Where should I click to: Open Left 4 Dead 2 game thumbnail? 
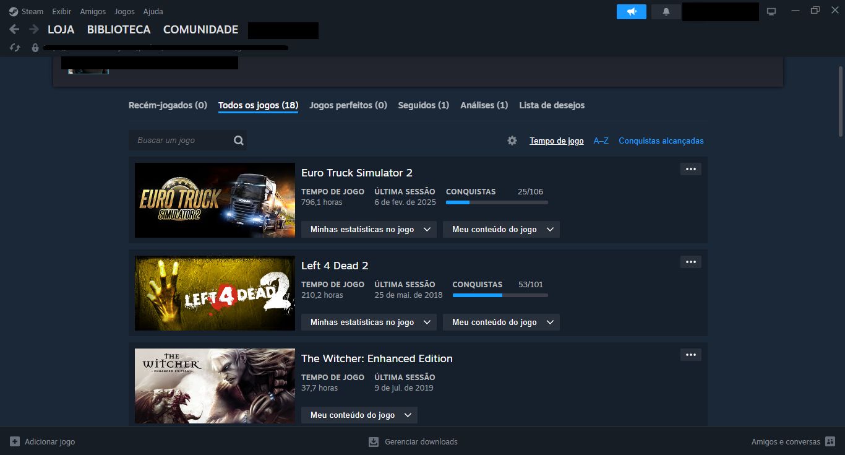[215, 293]
